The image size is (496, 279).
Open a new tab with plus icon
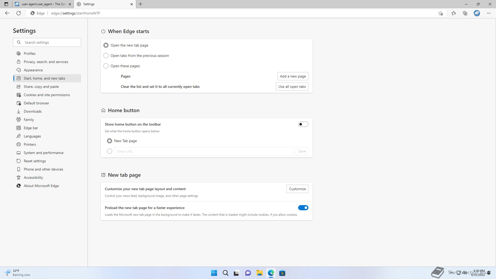pos(141,4)
